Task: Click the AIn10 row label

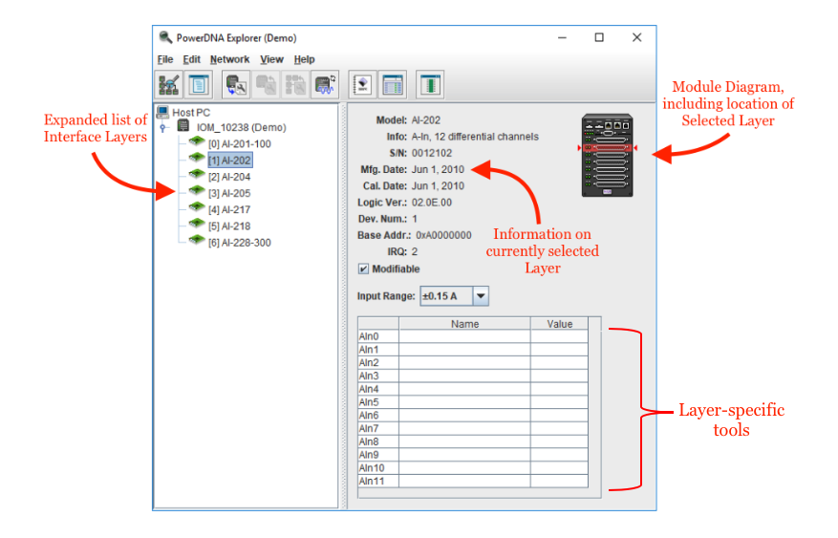Action: pyautogui.click(x=378, y=468)
